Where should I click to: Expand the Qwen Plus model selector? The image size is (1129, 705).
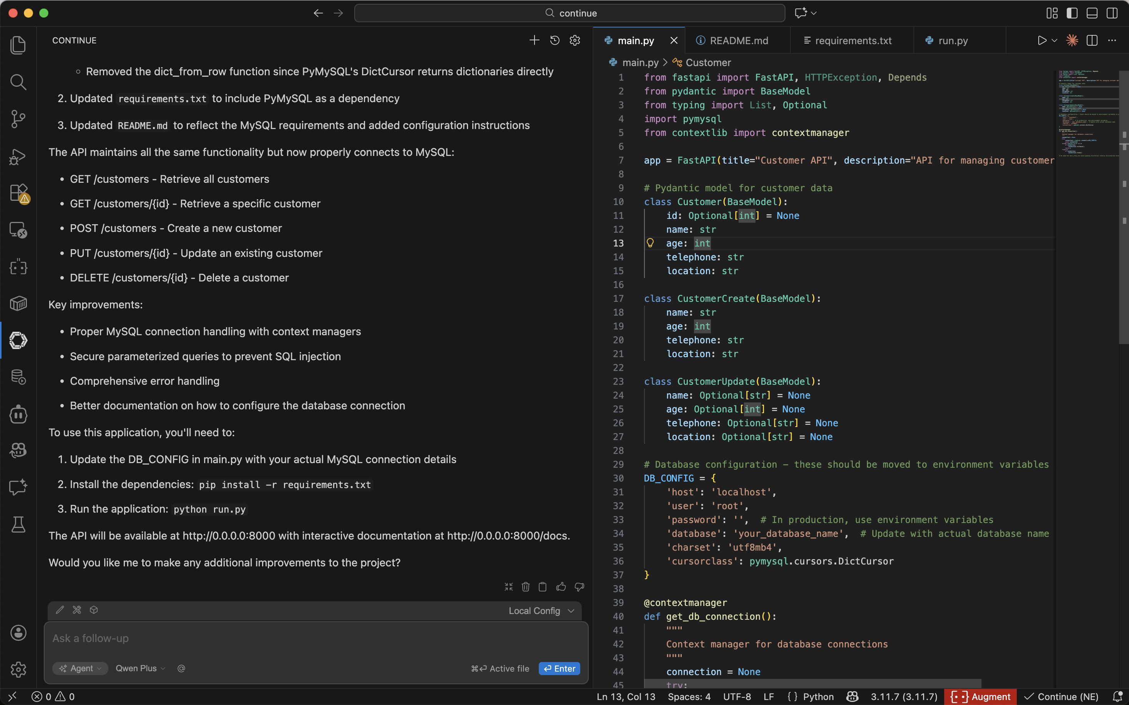coord(140,668)
